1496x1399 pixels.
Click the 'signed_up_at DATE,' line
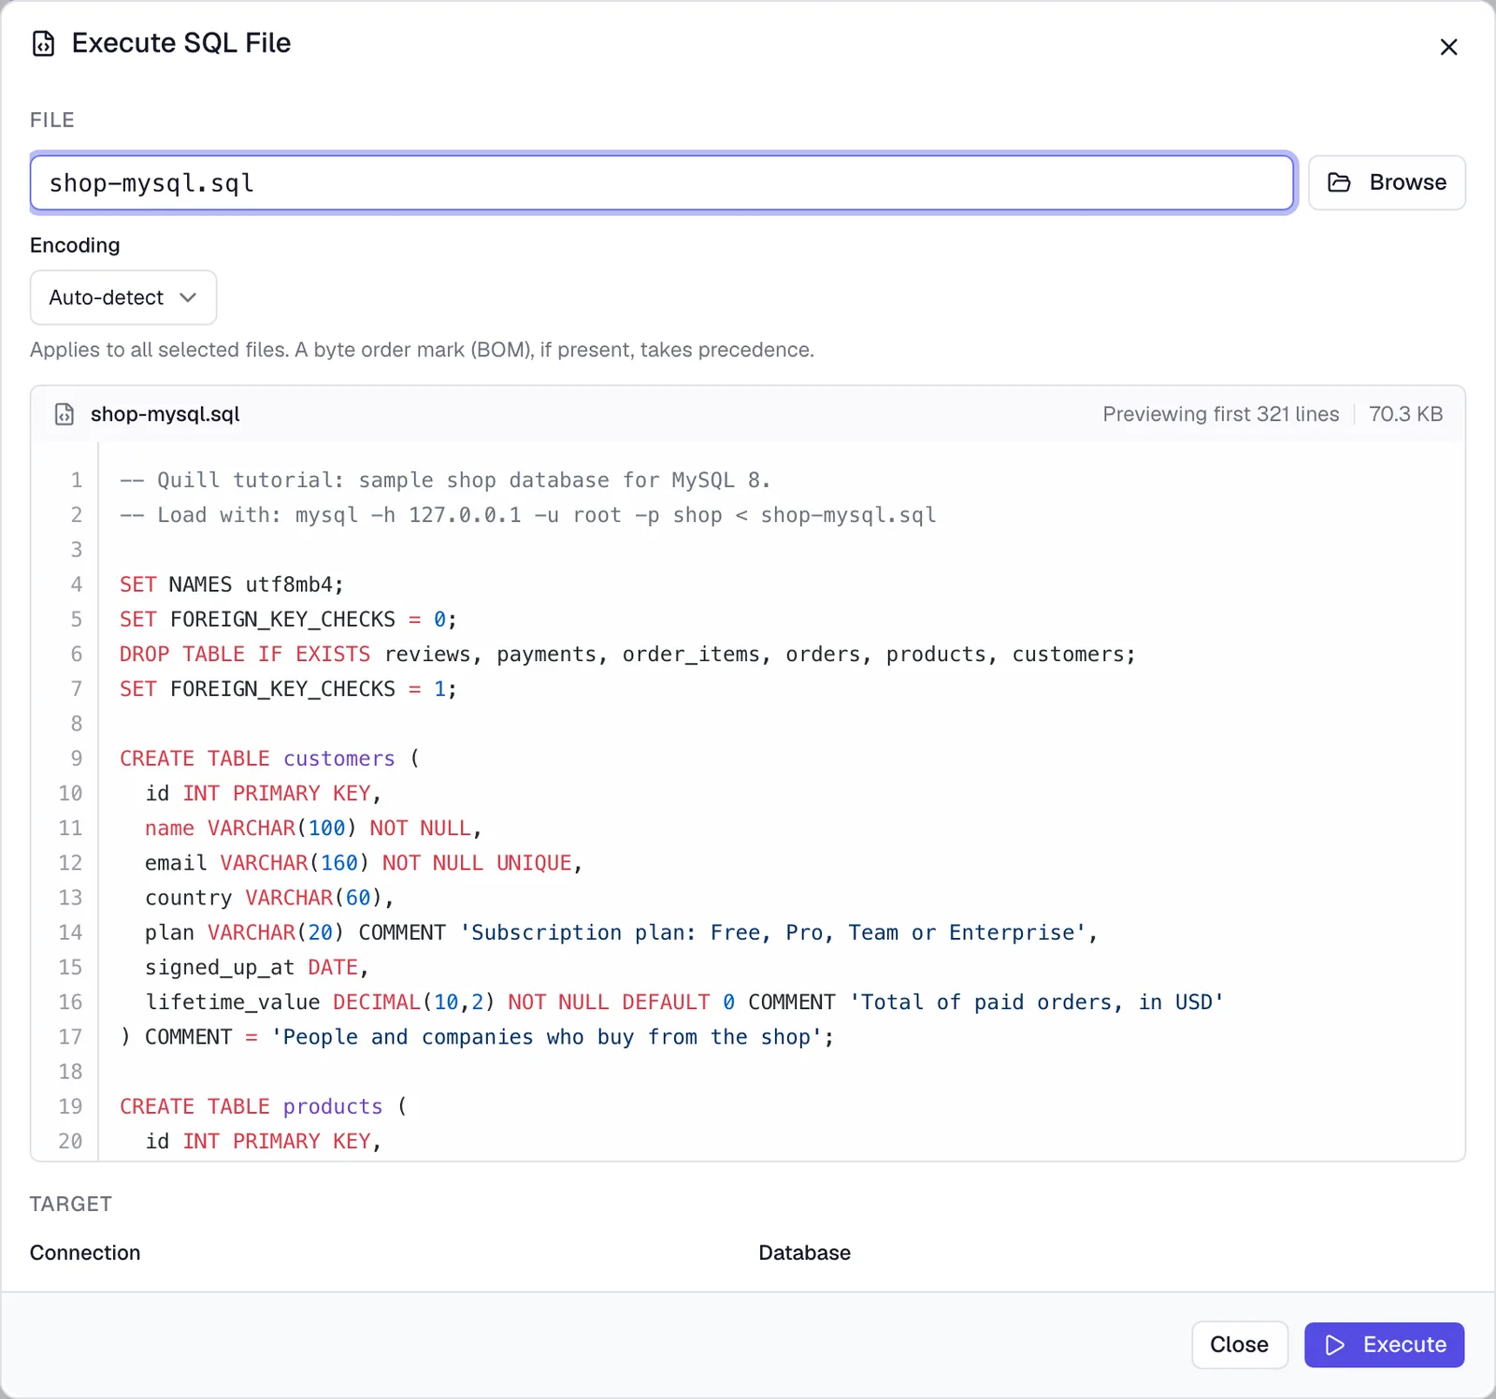point(257,967)
